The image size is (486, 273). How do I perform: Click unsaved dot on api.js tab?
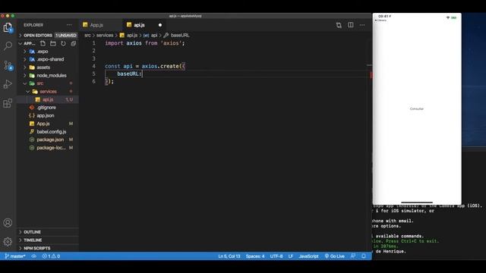(x=160, y=25)
